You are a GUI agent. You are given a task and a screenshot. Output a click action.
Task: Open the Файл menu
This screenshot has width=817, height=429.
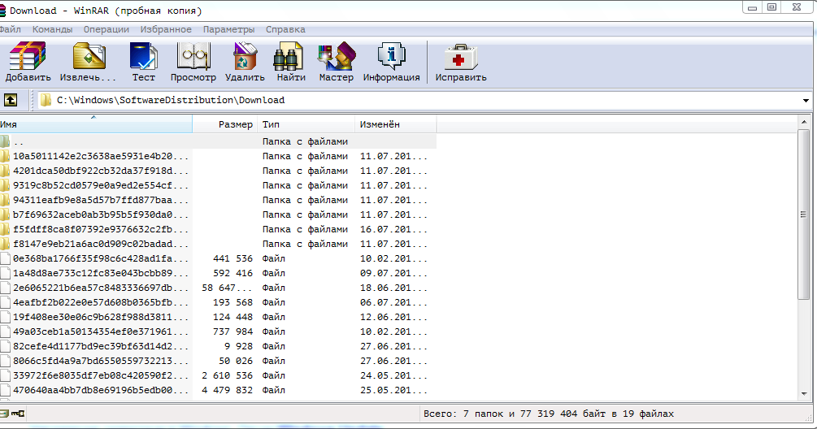[x=11, y=29]
